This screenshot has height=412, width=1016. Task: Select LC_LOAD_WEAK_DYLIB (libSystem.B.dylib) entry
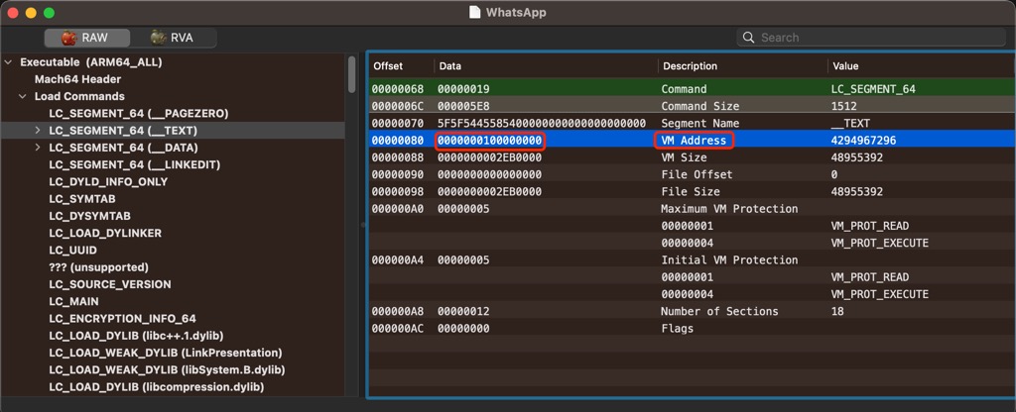click(x=167, y=370)
